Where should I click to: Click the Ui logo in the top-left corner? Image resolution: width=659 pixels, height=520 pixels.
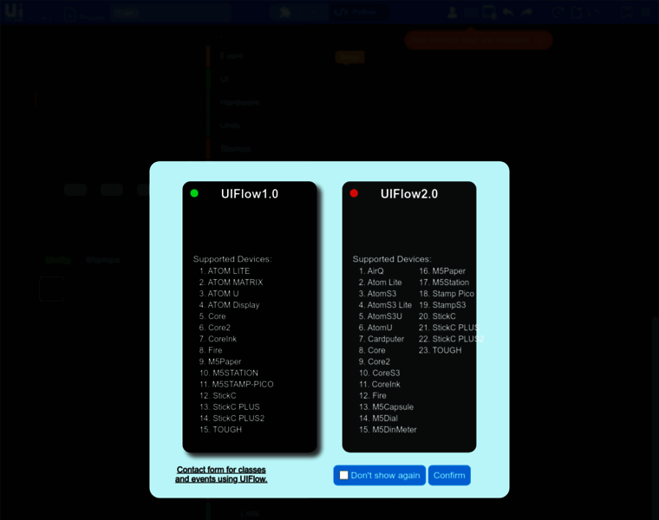pyautogui.click(x=14, y=10)
